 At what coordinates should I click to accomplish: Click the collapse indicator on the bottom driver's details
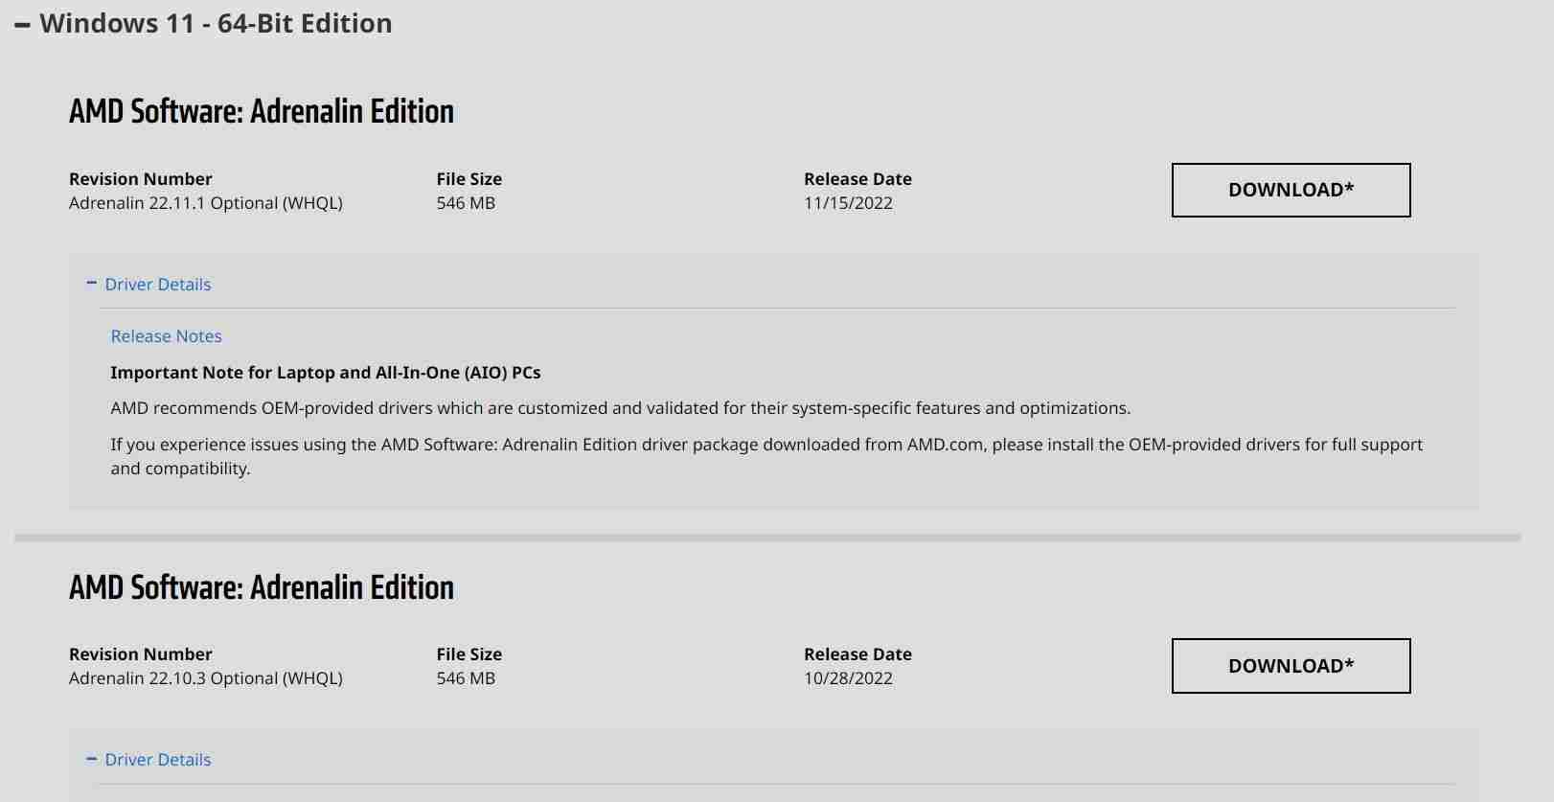click(92, 757)
